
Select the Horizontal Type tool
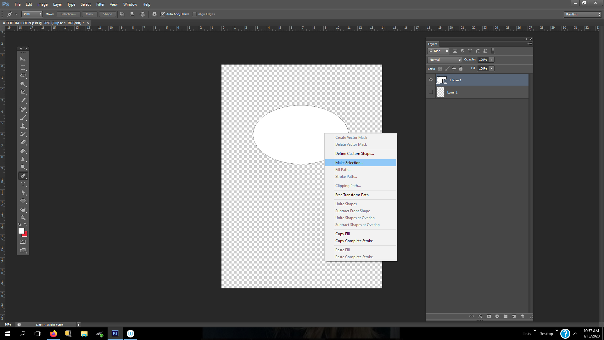[23, 184]
